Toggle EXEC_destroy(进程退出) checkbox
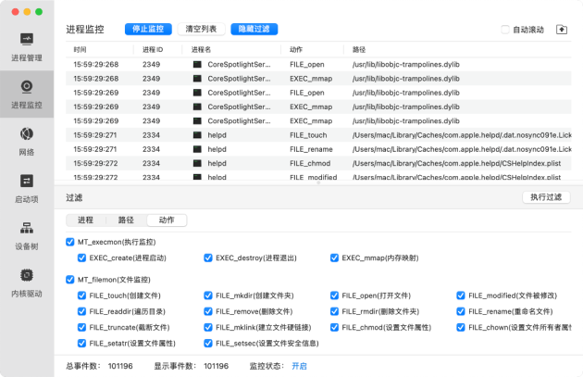The width and height of the screenshot is (583, 377). (208, 258)
